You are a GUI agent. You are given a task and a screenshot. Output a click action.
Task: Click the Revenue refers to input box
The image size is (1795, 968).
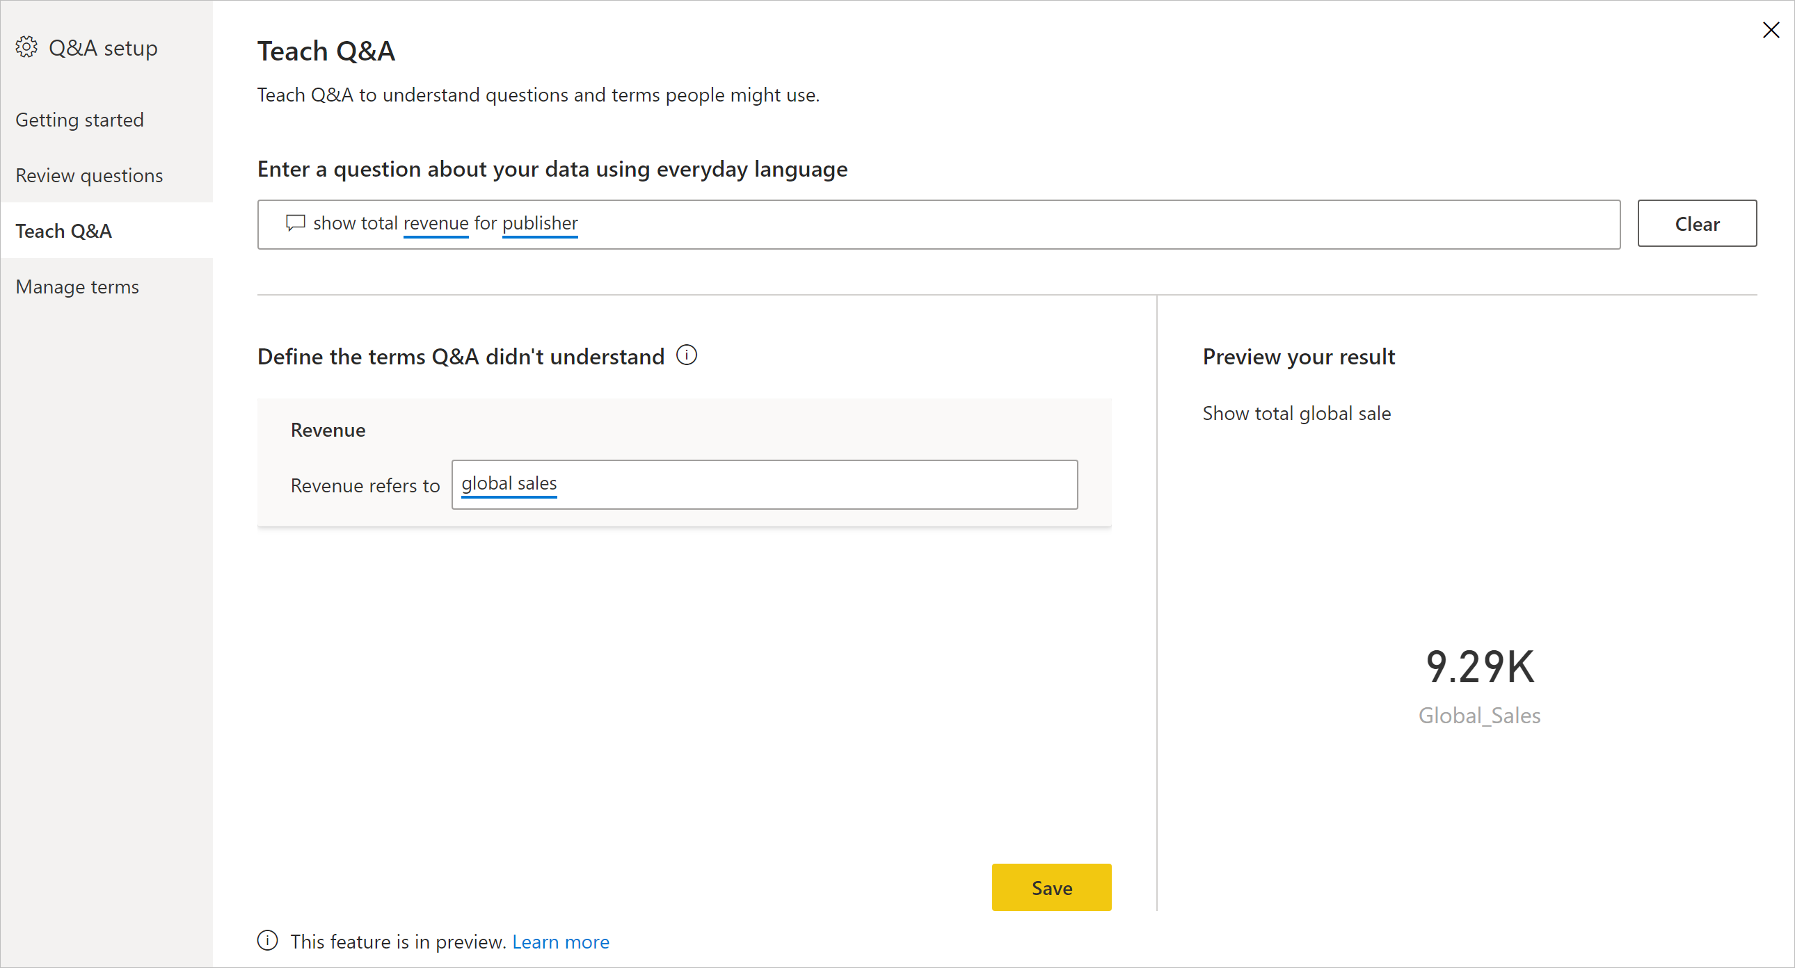765,484
